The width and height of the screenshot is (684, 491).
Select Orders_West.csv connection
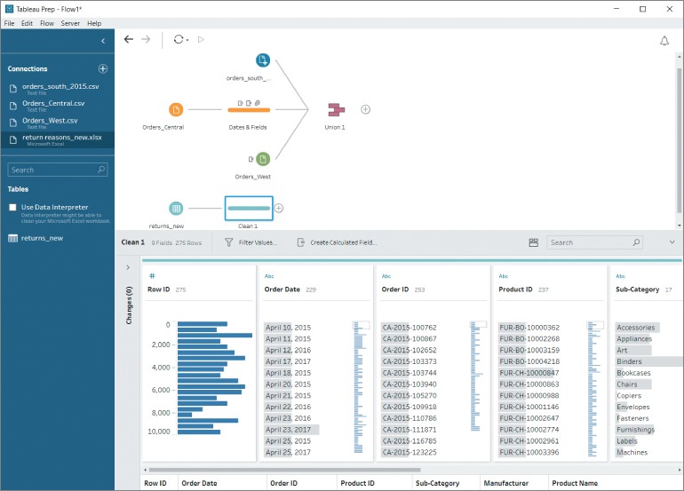coord(58,123)
